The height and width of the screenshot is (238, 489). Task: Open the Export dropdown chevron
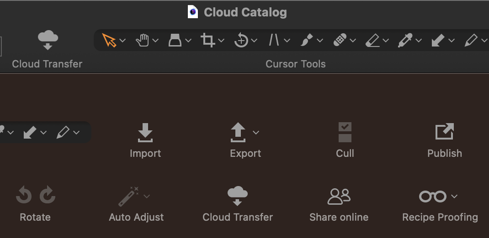click(256, 133)
